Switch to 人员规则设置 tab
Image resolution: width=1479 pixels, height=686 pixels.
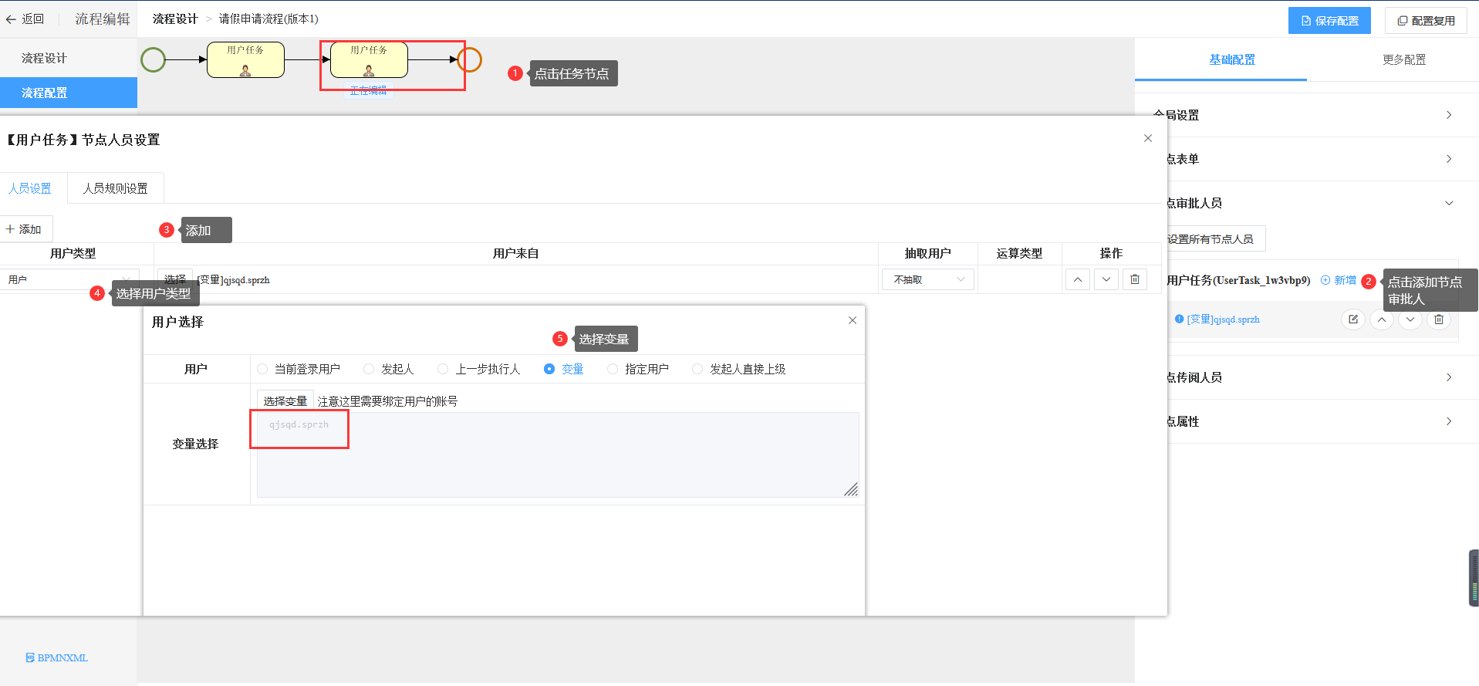pyautogui.click(x=115, y=188)
